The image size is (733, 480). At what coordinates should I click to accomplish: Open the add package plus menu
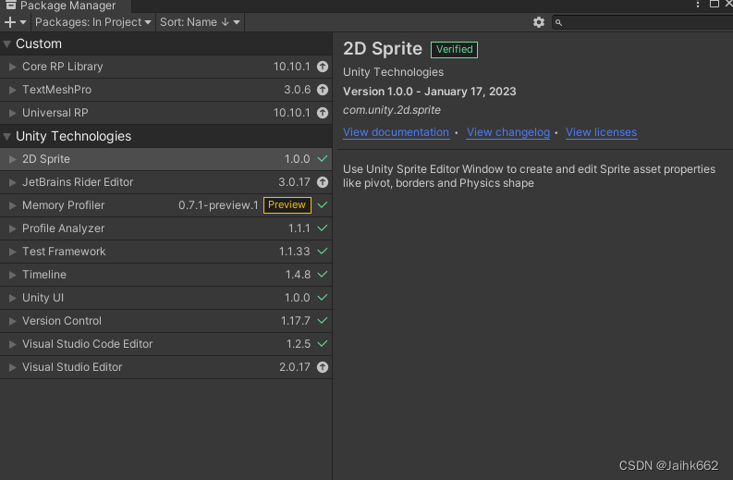click(15, 22)
